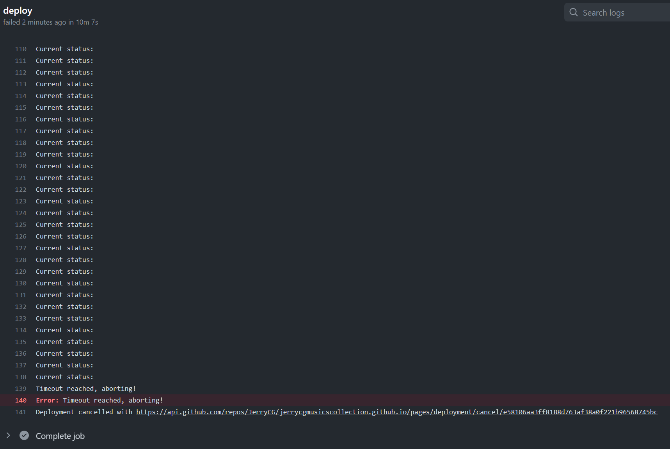Viewport: 670px width, 449px height.
Task: Click line number 110 in the log gutter
Action: (x=21, y=49)
